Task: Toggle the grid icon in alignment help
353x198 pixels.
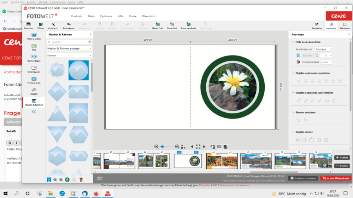Action: (x=298, y=56)
